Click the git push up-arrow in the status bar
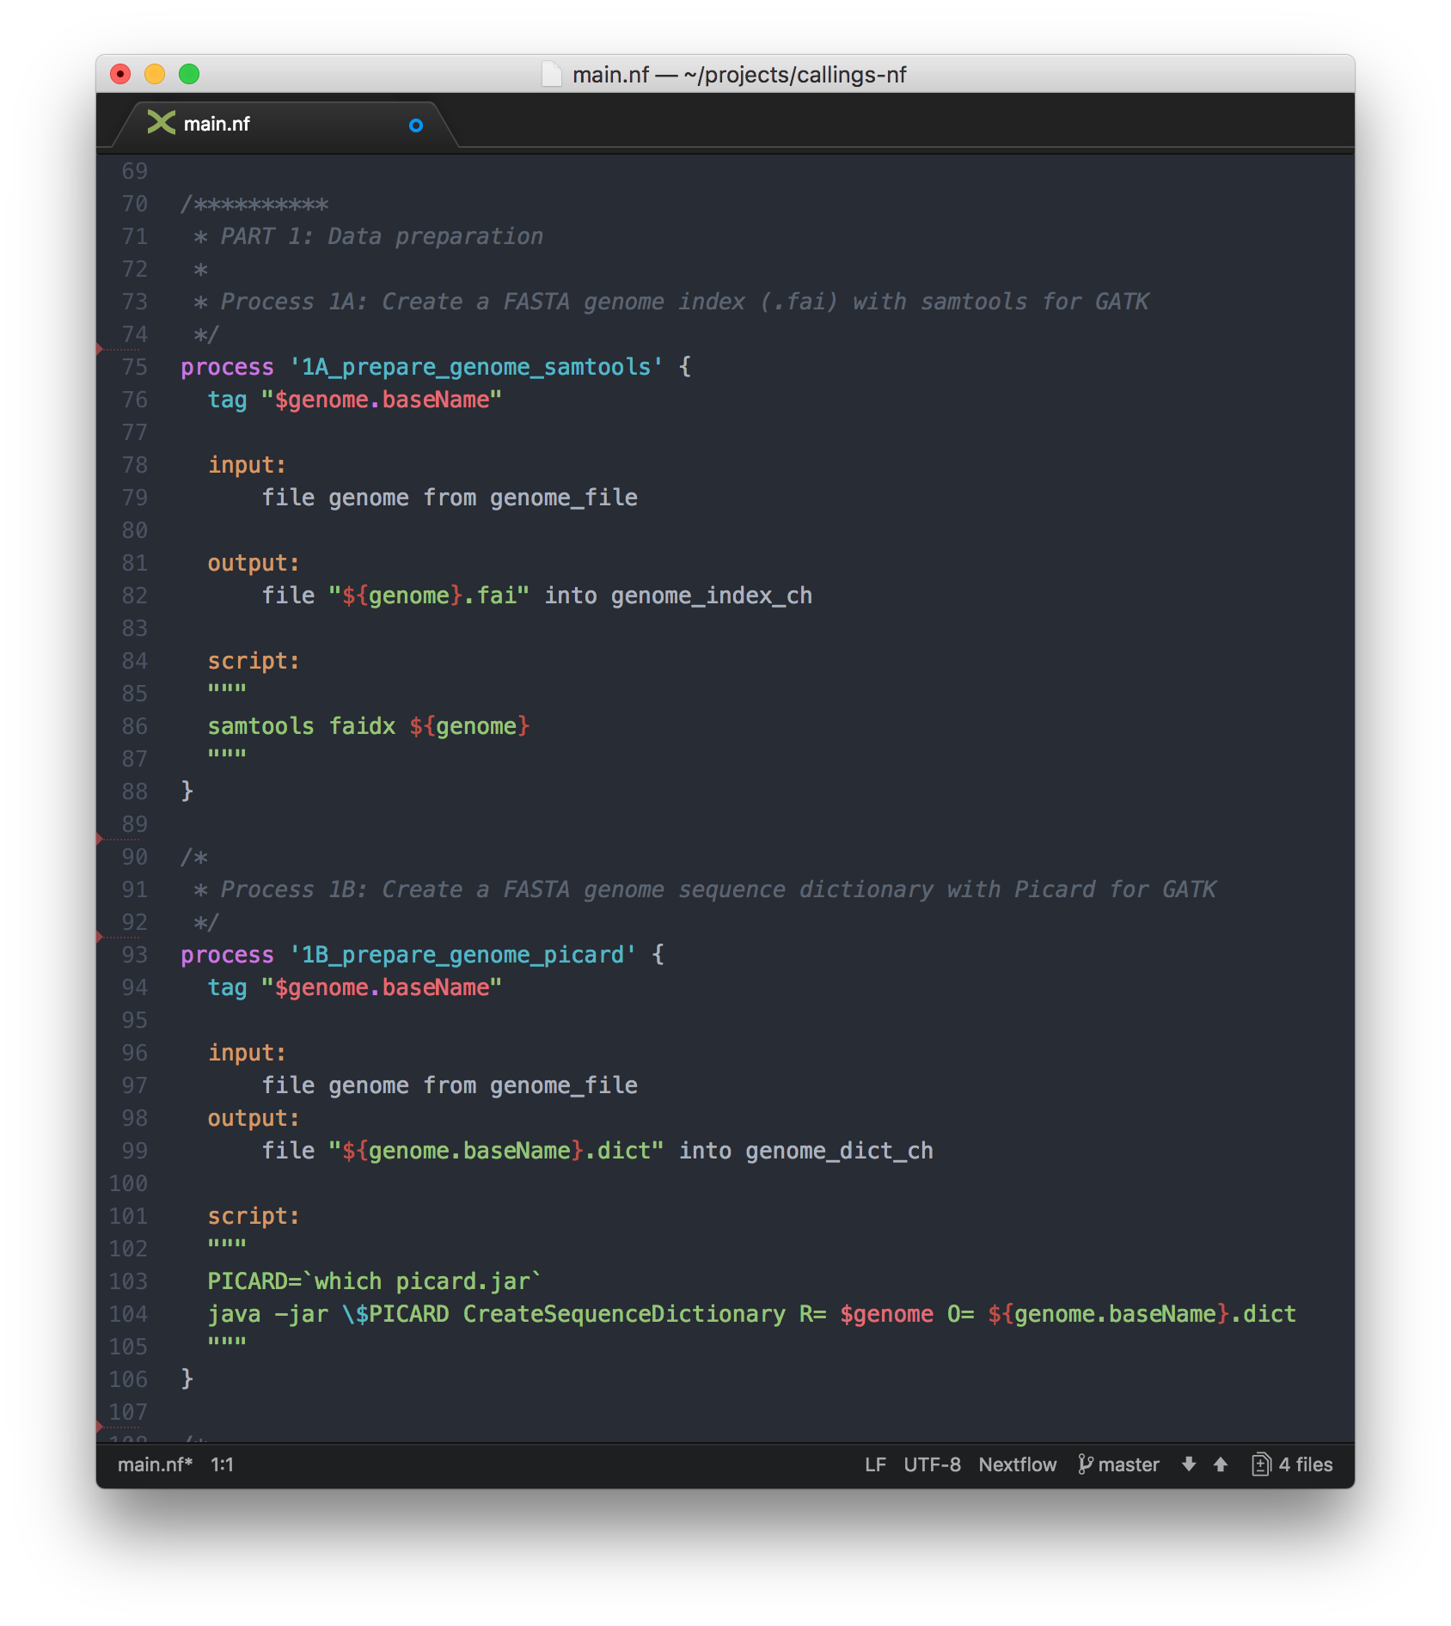Image resolution: width=1451 pixels, height=1626 pixels. click(1221, 1464)
